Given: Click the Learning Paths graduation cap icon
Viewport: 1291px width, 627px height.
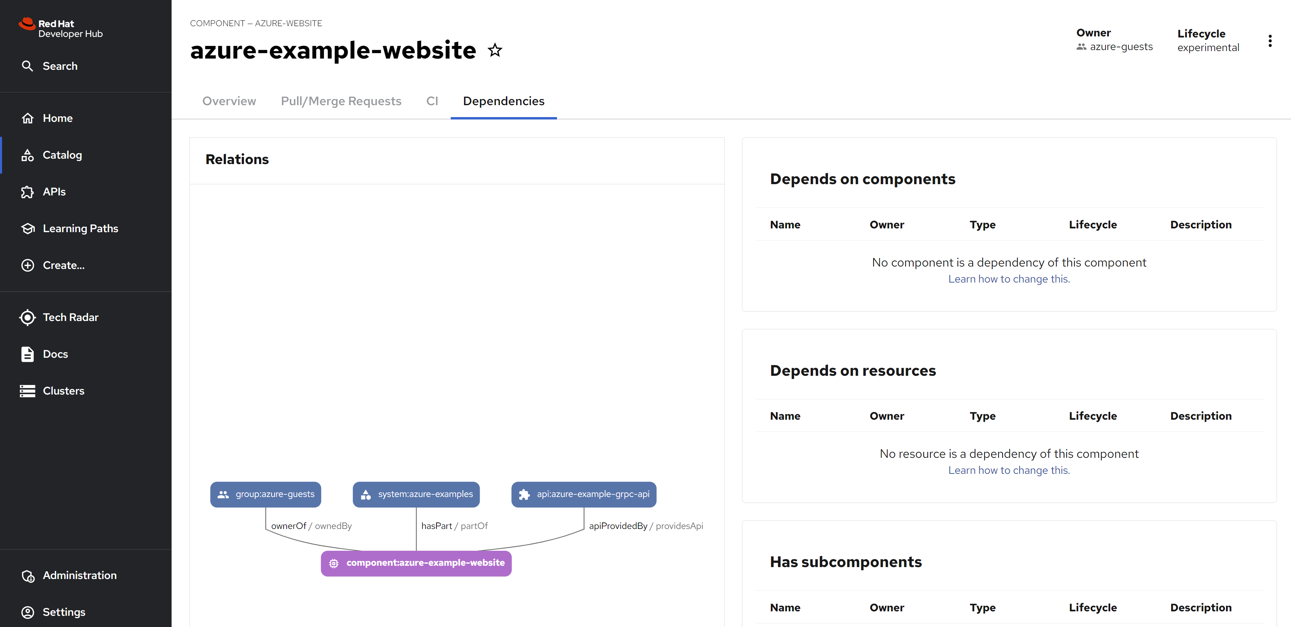Looking at the screenshot, I should click(28, 228).
